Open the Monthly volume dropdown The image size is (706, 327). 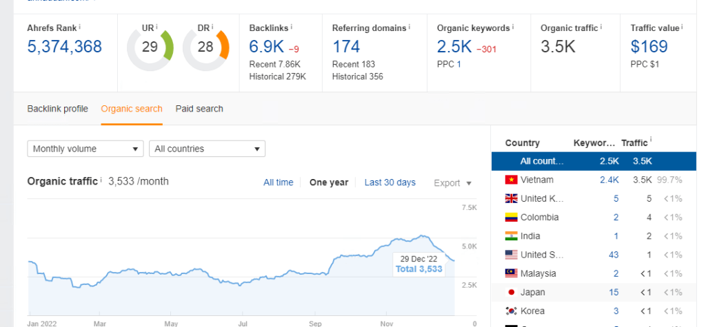85,149
